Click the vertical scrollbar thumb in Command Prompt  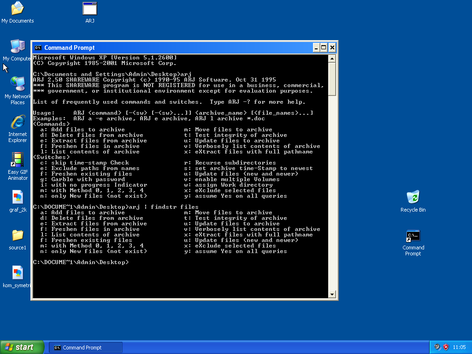pos(332,79)
